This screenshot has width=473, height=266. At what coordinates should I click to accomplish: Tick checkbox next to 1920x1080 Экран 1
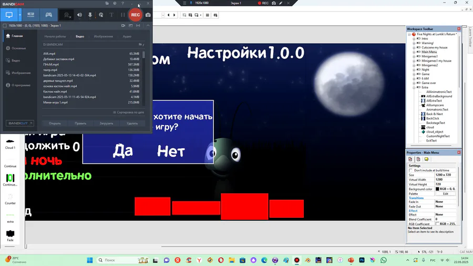pos(5,26)
